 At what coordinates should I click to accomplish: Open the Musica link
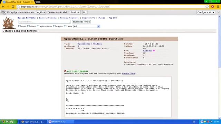[102, 18]
